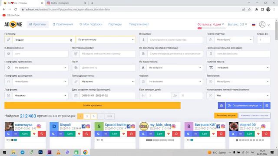Screen dimensions: 278x156
Task: Click the Аналитика выдачи button
Action: (x=226, y=116)
